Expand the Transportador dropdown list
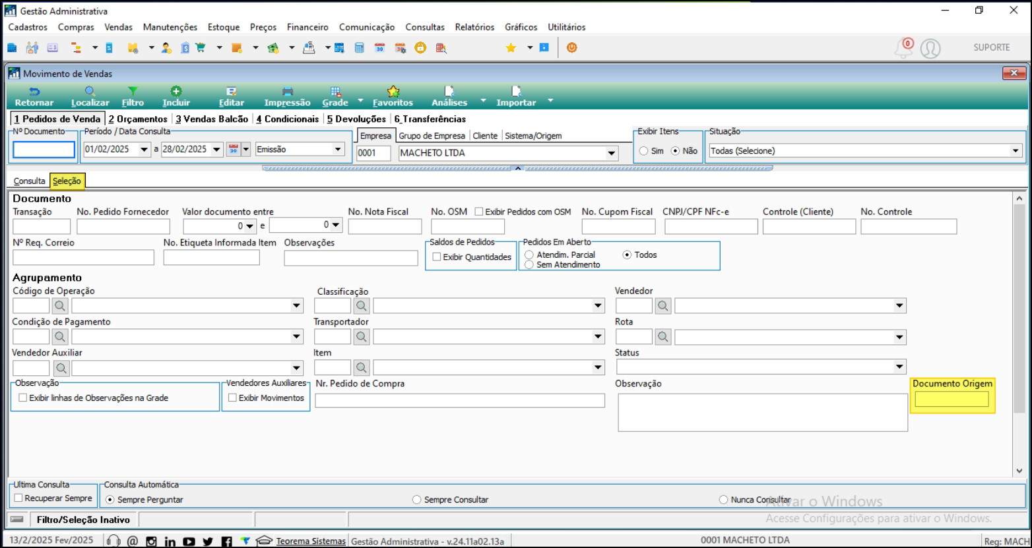Screen dimensions: 1032x548 point(598,337)
